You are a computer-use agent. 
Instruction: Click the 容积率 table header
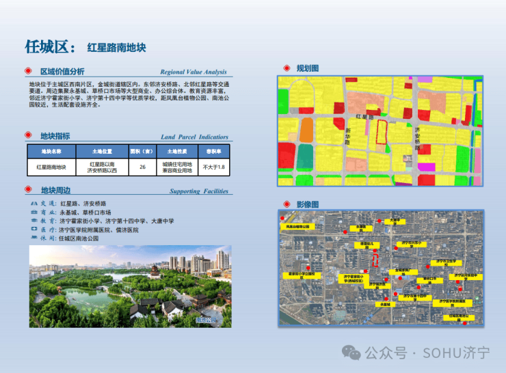213,151
